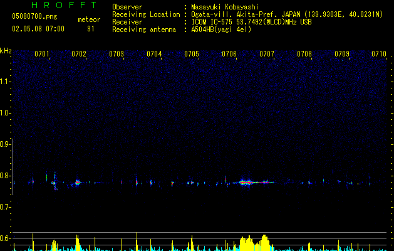This screenshot has width=394, height=251.
Task: Select observer name Masayuki Kobayashi
Action: click(x=225, y=7)
